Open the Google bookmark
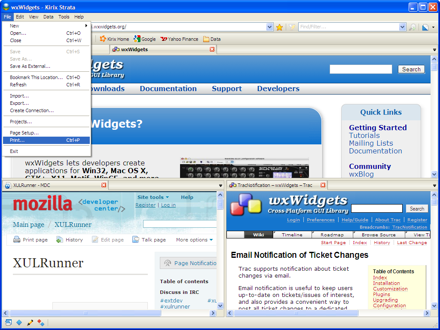 click(145, 39)
